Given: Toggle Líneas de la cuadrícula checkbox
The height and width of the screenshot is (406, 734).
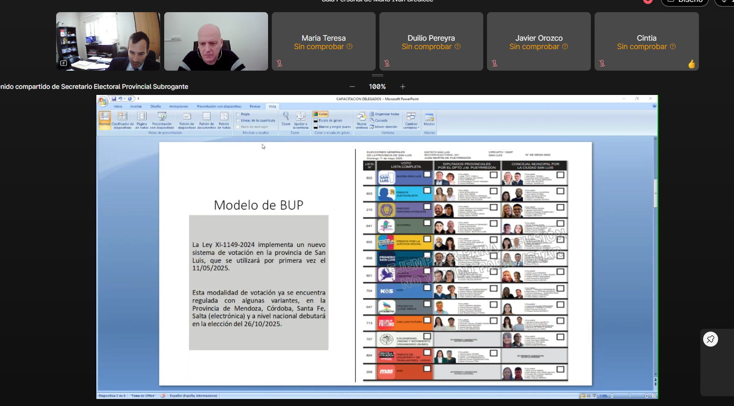Looking at the screenshot, I should 238,120.
